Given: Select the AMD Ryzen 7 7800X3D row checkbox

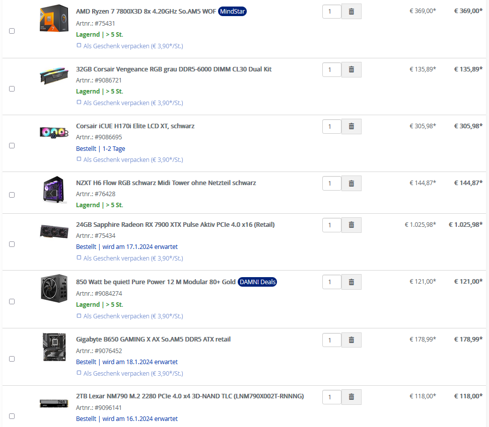Looking at the screenshot, I should (12, 31).
